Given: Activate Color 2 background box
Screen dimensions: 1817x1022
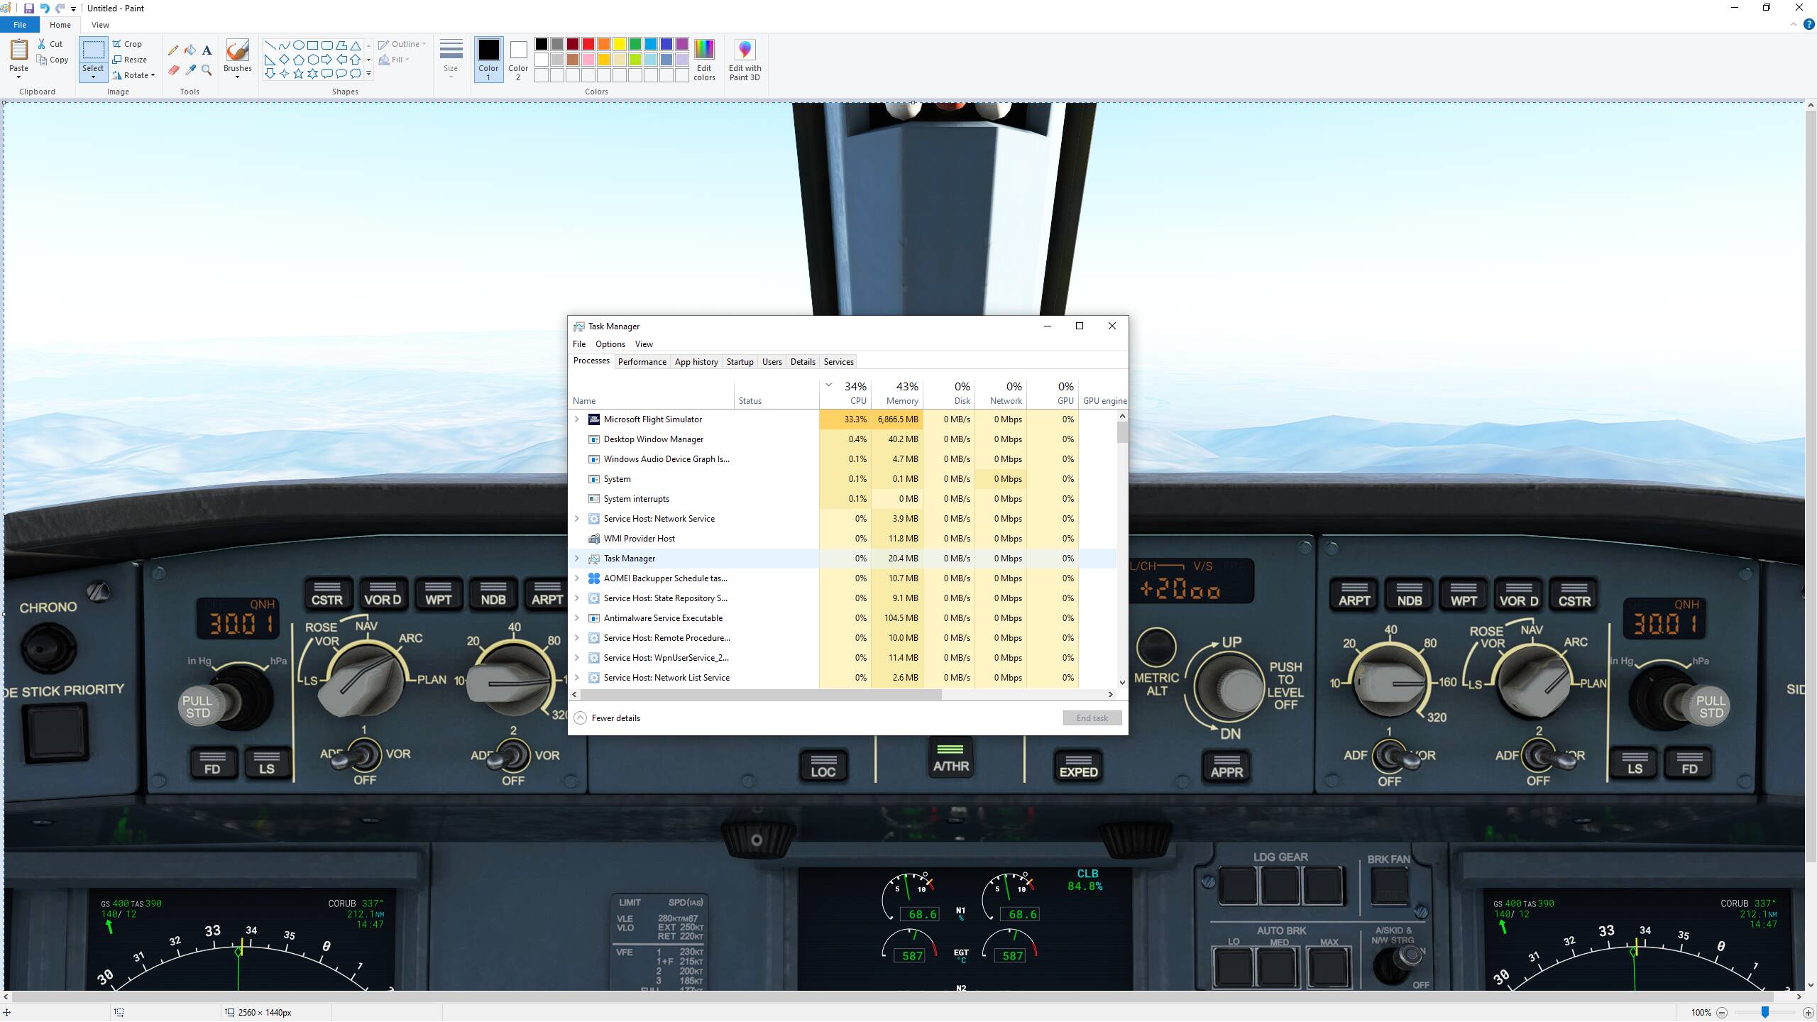Looking at the screenshot, I should (518, 60).
